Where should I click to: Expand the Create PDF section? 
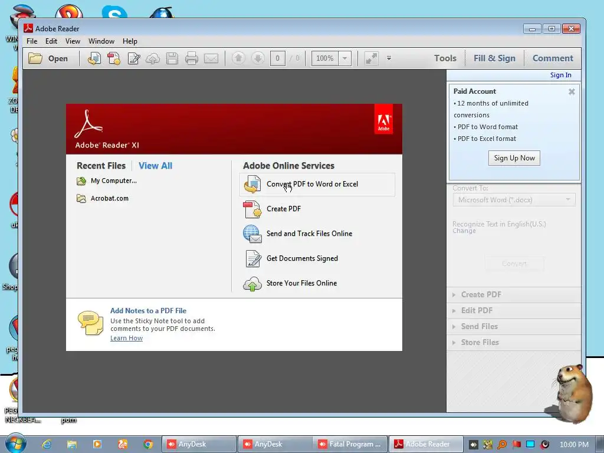click(514, 295)
